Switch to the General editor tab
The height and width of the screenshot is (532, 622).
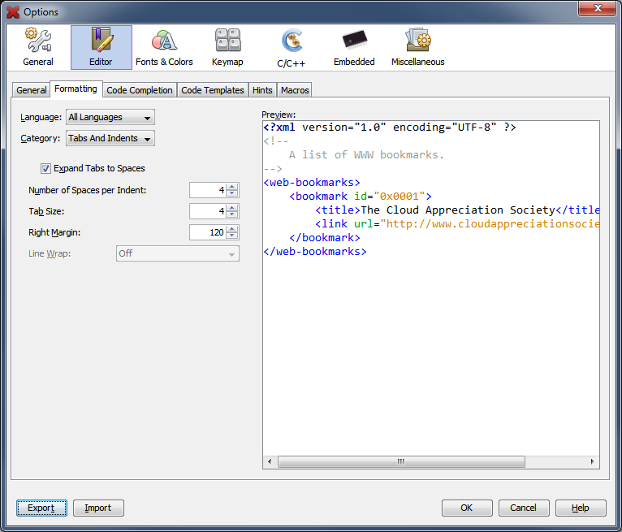click(32, 90)
